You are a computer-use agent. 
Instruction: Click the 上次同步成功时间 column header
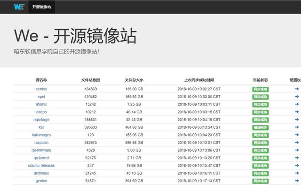199,80
